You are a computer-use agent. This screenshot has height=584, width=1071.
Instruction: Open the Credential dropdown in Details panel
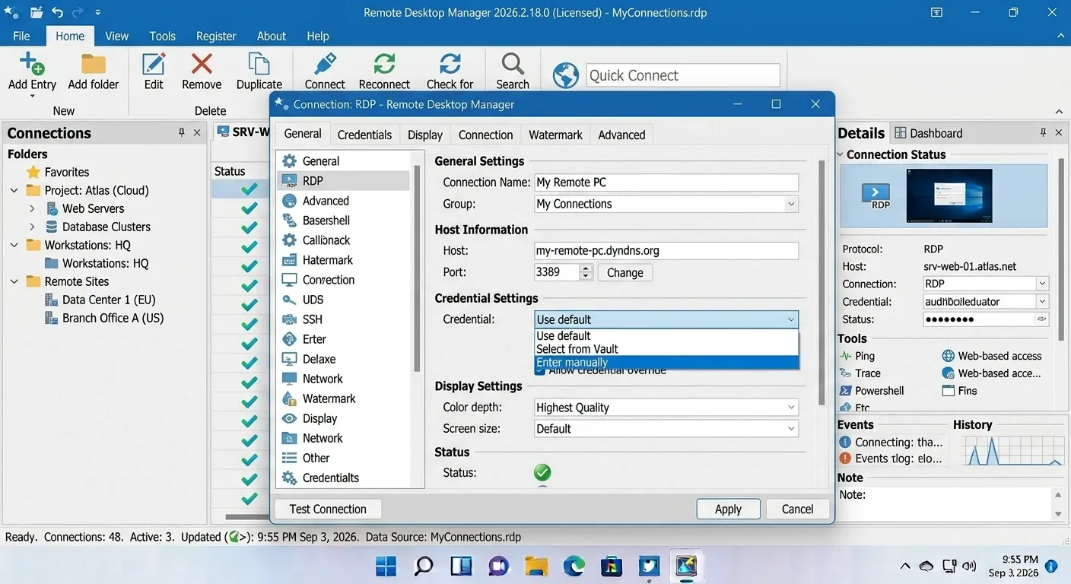tap(1042, 301)
